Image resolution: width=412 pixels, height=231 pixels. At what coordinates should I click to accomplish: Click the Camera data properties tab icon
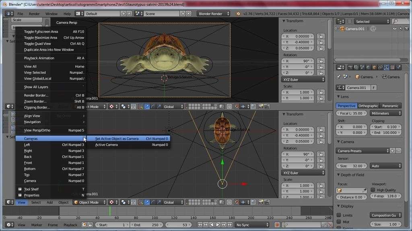(x=386, y=67)
